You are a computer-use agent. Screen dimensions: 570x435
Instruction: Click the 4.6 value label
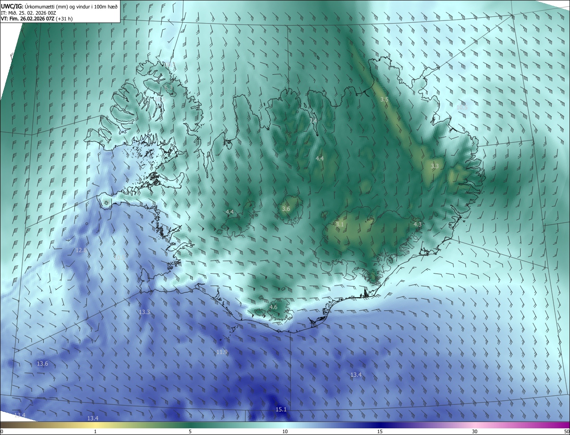[x=273, y=307]
